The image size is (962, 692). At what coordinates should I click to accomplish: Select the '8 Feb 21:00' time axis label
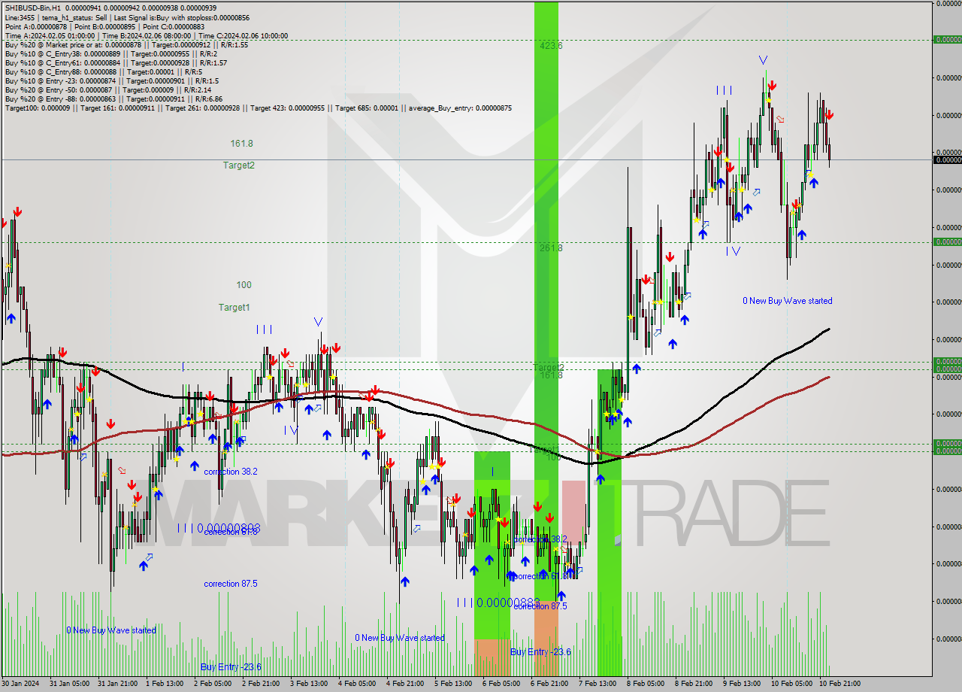click(x=694, y=684)
